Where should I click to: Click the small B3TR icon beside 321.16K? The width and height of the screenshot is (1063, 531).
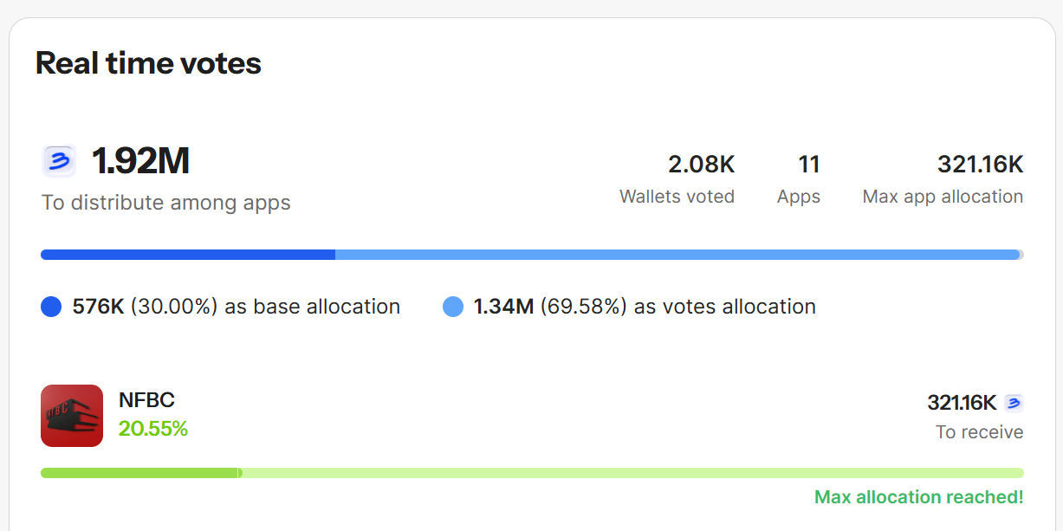tap(1014, 403)
